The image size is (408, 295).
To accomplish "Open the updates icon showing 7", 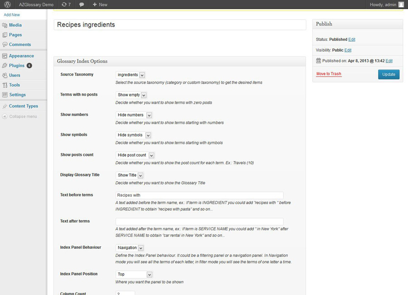I will point(66,5).
